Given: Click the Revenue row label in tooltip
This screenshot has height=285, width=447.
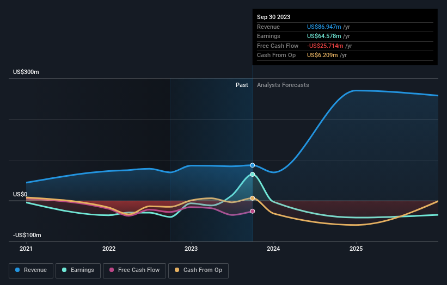Looking at the screenshot, I should point(268,27).
